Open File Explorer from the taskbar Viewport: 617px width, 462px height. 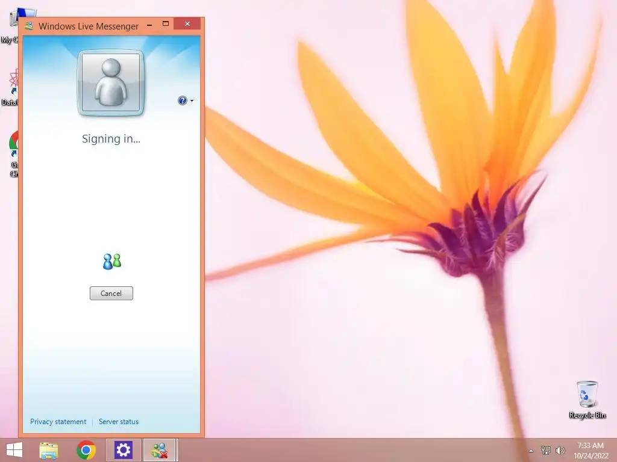(49, 450)
